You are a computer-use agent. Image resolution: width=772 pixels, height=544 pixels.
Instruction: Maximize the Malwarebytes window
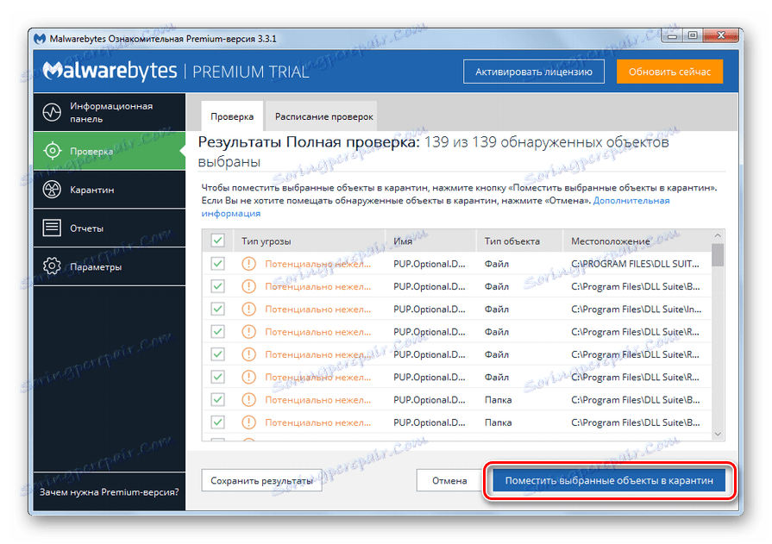(x=693, y=35)
